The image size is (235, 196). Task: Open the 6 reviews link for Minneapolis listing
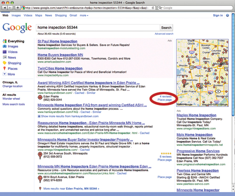[165, 156]
